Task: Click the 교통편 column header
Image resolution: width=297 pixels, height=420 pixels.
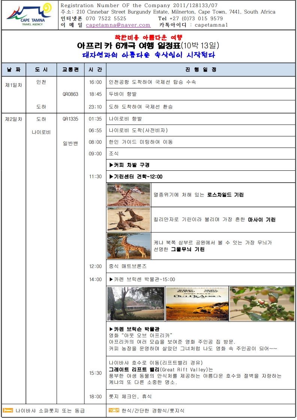Action: [x=70, y=70]
